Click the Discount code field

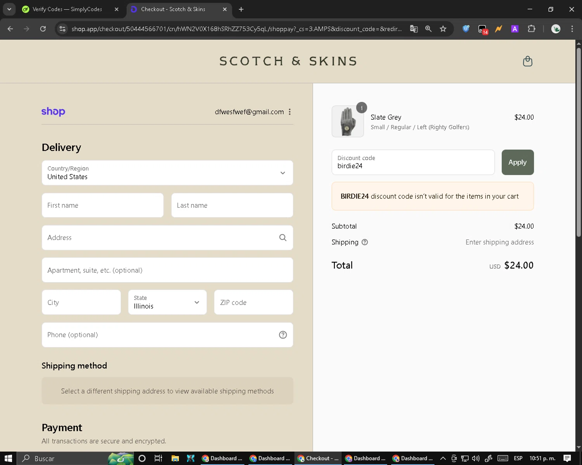point(413,162)
